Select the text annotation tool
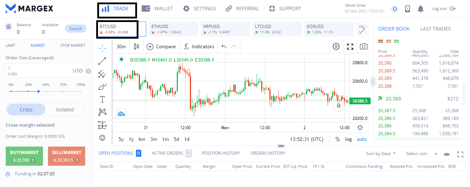470x187 pixels. (x=102, y=99)
